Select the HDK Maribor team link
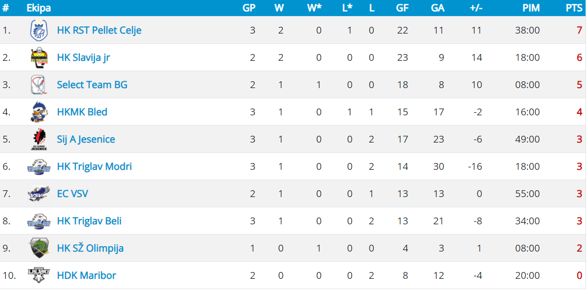Viewport: 587px width, 290px height. (86, 275)
